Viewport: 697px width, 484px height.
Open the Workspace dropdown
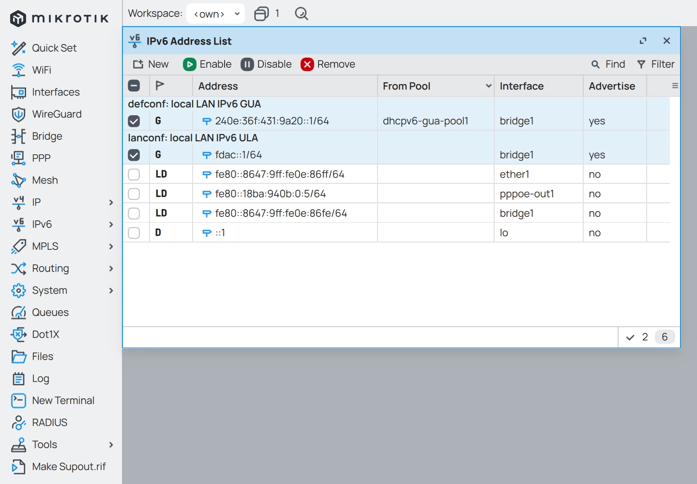215,14
